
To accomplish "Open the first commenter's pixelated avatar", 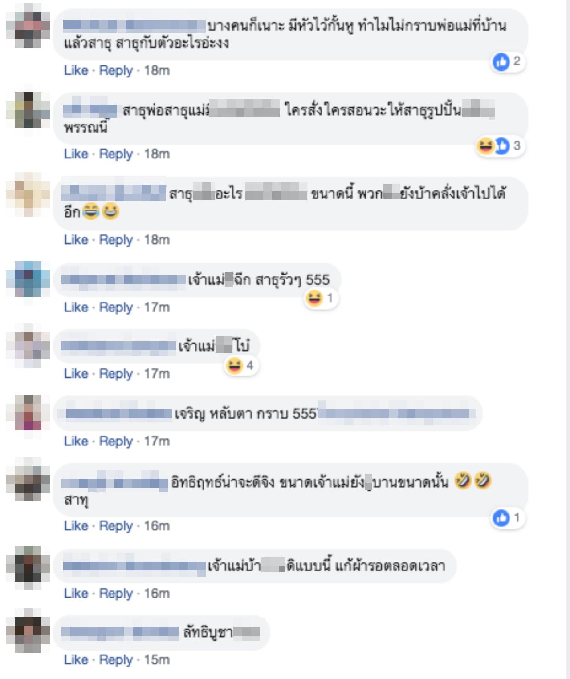I will click(28, 25).
